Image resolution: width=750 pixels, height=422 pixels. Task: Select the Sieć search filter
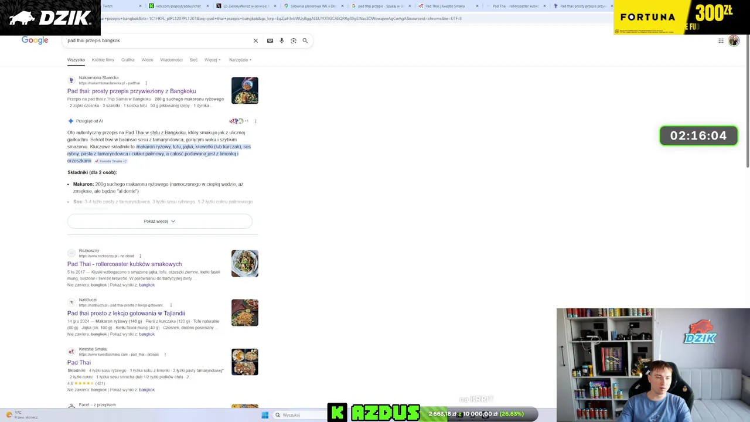pyautogui.click(x=193, y=60)
